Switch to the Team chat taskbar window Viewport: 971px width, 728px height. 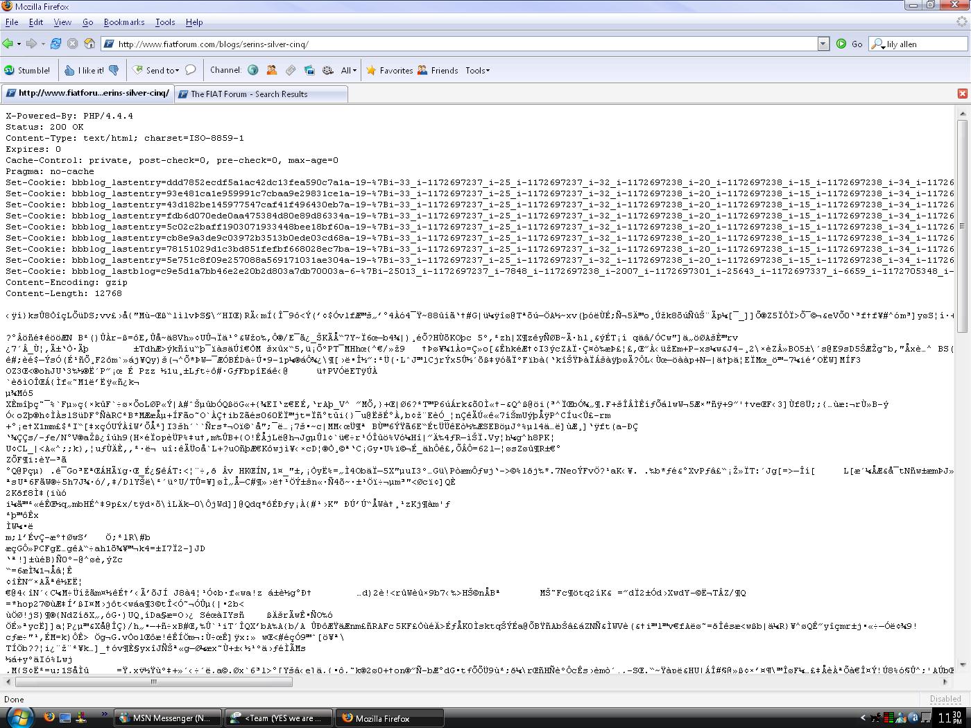[279, 718]
